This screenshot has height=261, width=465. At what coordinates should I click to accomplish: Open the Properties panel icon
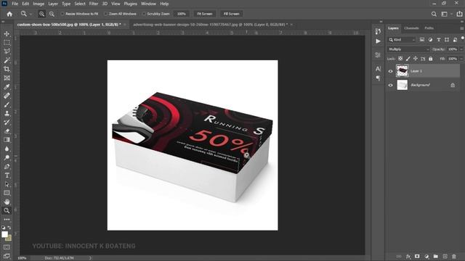[378, 55]
